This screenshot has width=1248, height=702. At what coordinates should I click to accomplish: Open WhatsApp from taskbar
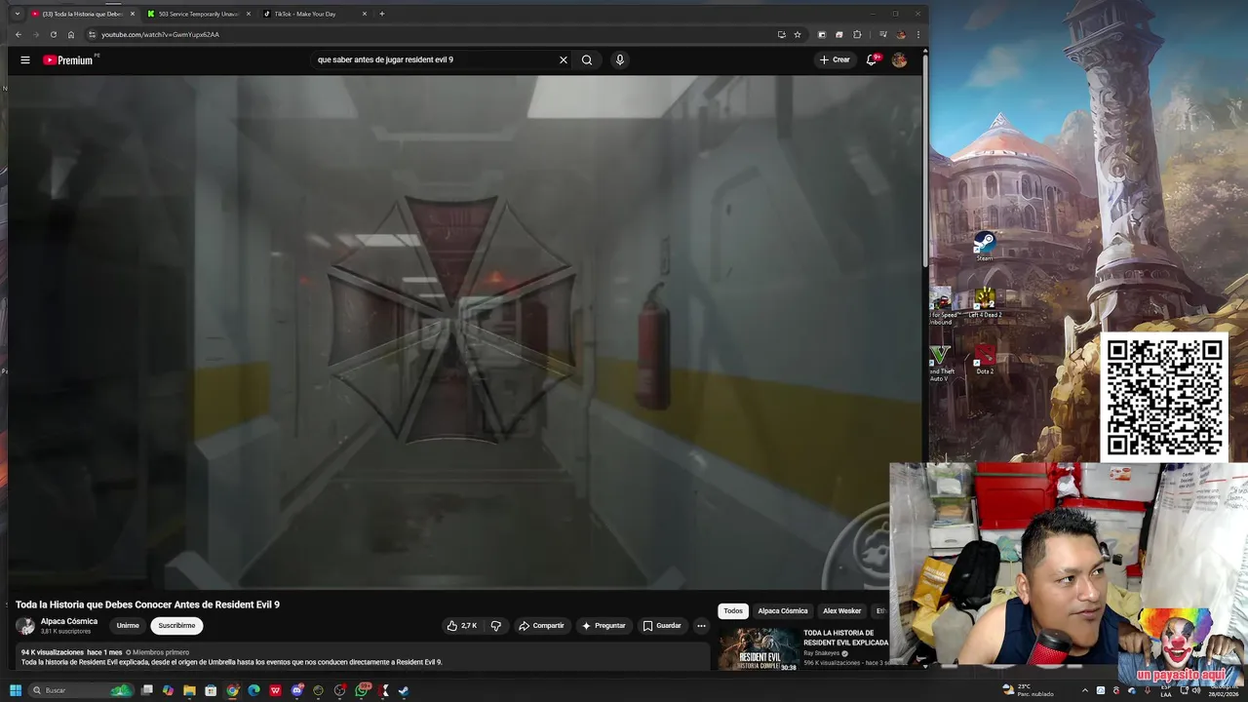click(x=362, y=690)
